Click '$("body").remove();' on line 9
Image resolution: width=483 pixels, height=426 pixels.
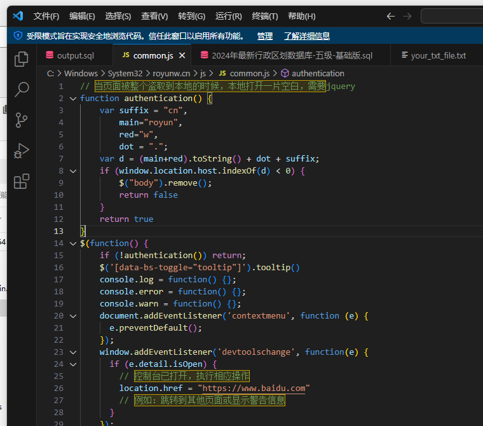pos(165,183)
